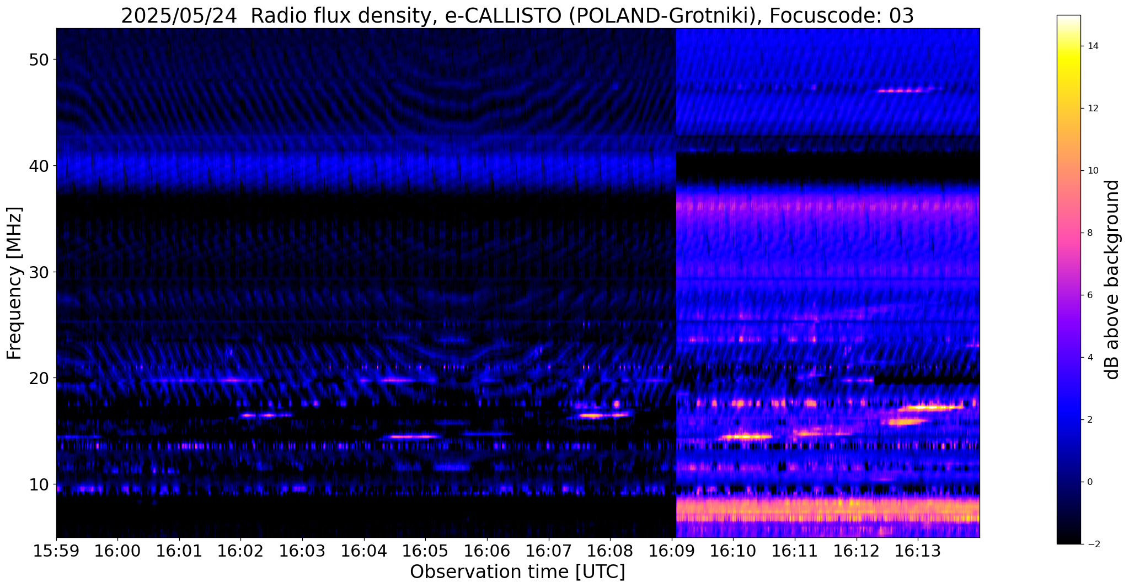Click the bright burst at 16:10 near 14 MHz
The image size is (1129, 588).
pos(746,436)
